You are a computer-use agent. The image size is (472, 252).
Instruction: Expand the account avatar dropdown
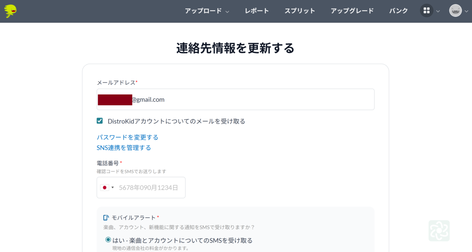466,11
